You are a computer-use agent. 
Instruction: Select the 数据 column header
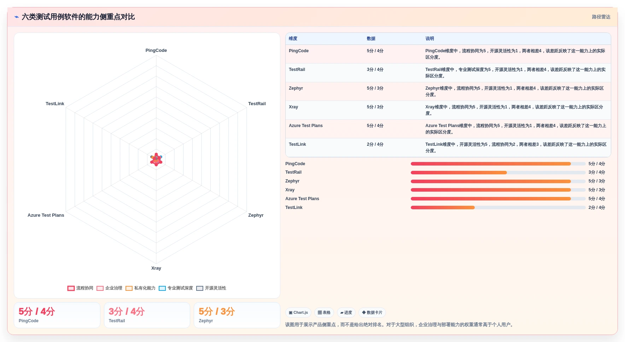coord(371,38)
